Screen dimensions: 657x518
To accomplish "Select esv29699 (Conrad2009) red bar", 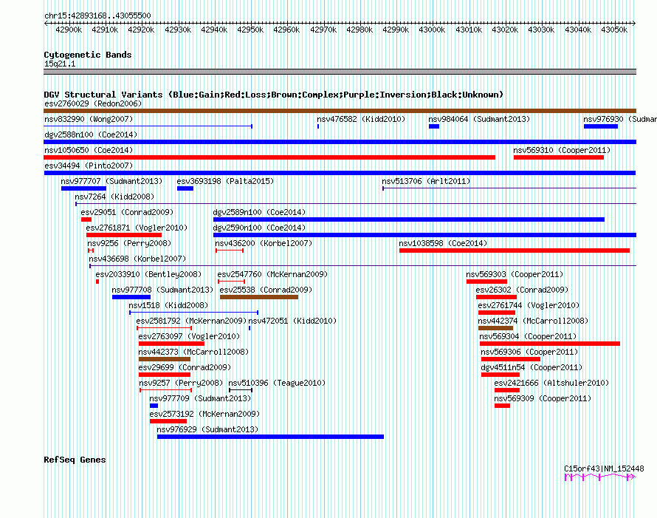I will [x=164, y=375].
